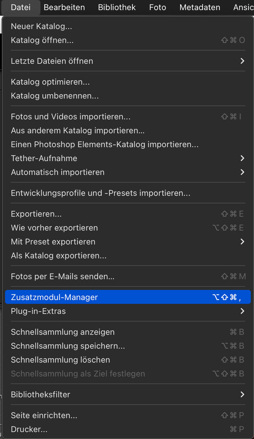Open the Bibliothek menu in menu bar

pyautogui.click(x=117, y=7)
